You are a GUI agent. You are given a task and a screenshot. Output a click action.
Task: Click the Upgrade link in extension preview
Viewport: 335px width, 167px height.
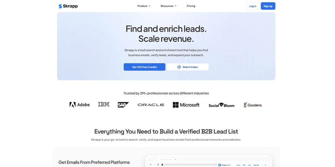click(x=256, y=165)
